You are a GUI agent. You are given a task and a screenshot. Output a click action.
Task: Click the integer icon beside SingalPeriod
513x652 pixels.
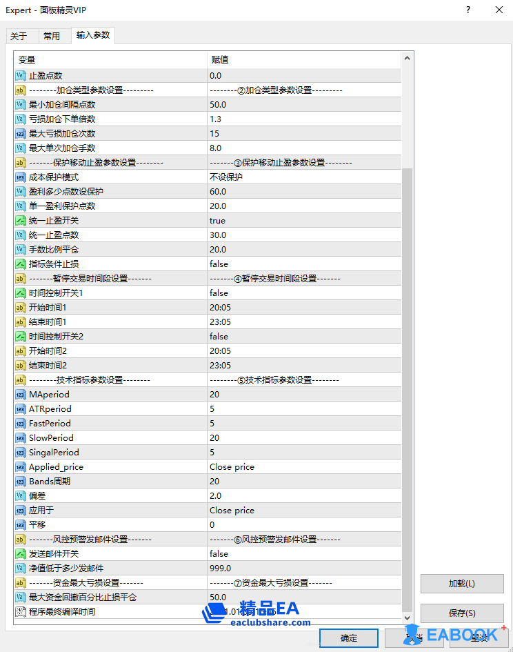pyautogui.click(x=21, y=453)
